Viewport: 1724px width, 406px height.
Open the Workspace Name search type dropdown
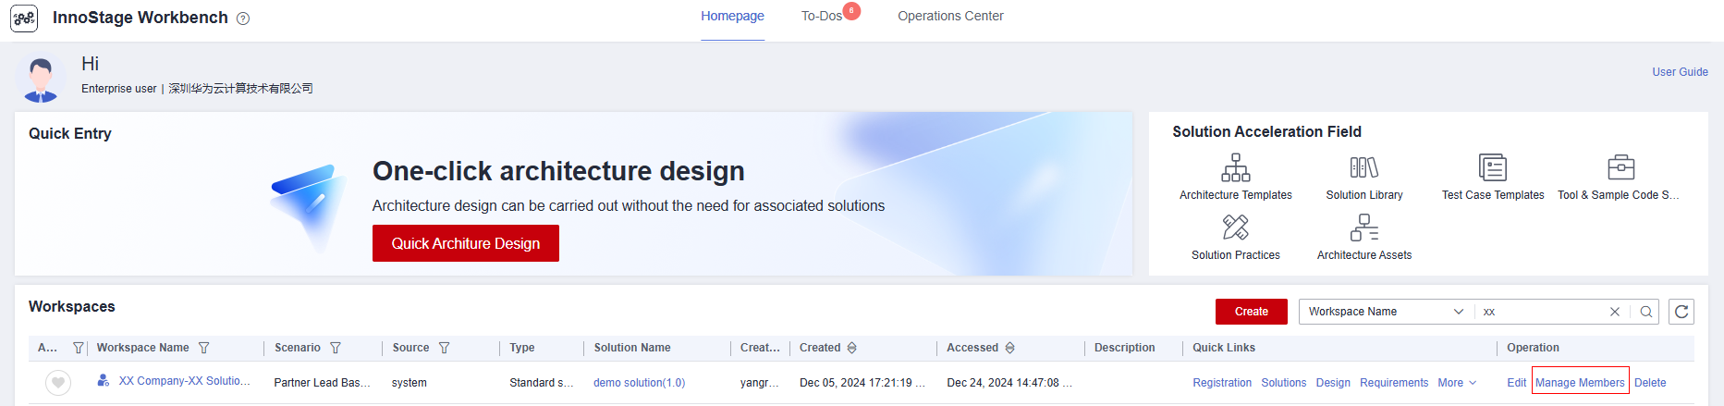[x=1386, y=312]
